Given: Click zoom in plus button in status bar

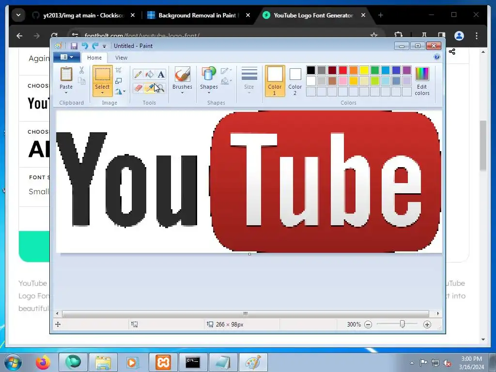Looking at the screenshot, I should pos(427,325).
